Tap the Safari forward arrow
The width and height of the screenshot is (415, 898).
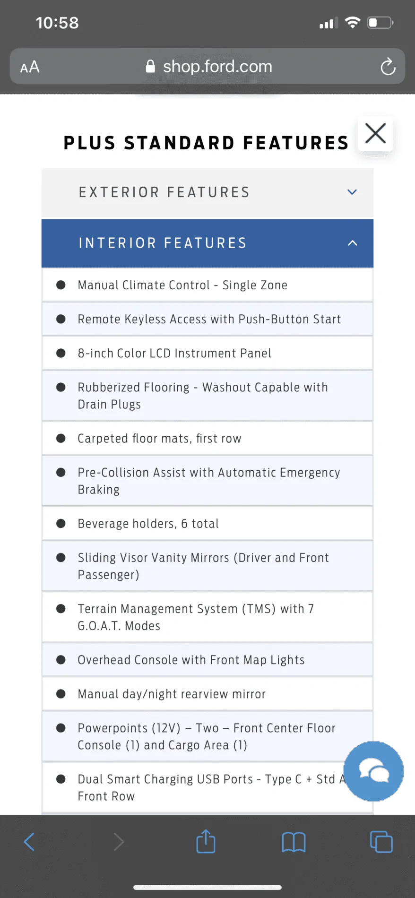119,842
